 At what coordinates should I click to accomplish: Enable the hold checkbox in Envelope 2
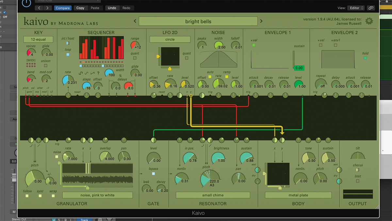(x=365, y=58)
